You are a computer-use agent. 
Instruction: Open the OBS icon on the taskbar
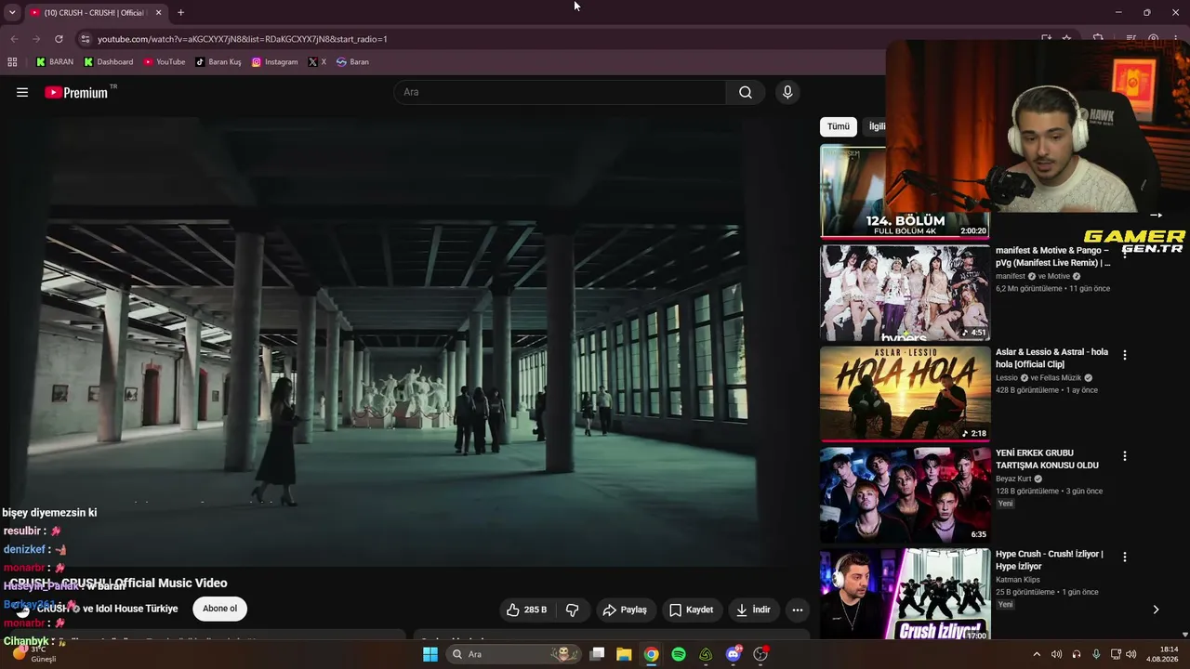[760, 654]
